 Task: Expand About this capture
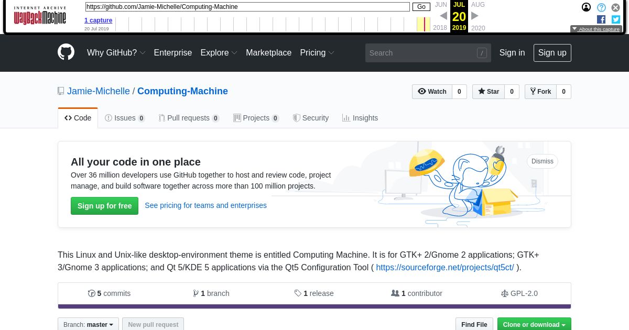(x=596, y=29)
